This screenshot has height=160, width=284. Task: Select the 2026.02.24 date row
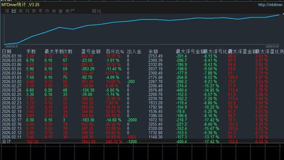(x=12, y=99)
